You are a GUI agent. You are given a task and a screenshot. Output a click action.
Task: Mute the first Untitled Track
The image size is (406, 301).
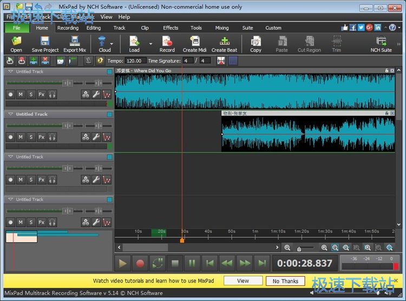coord(21,94)
